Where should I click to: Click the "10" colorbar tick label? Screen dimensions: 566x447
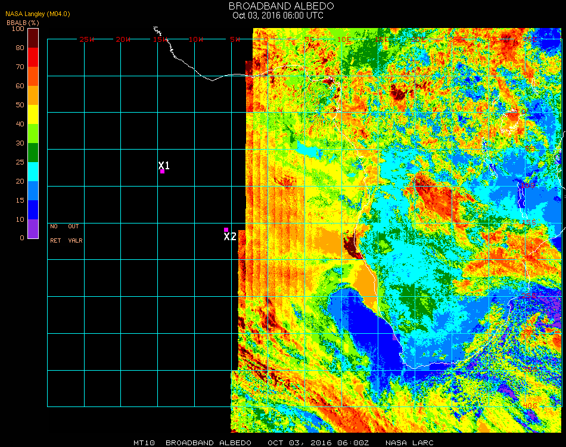20,219
